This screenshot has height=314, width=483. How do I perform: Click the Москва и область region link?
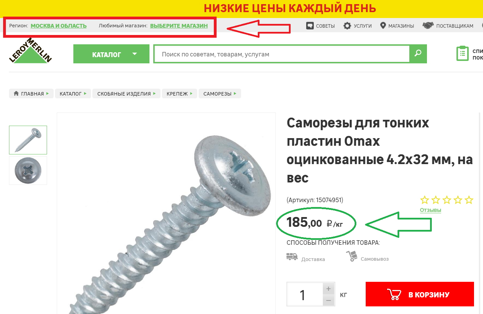pos(58,26)
